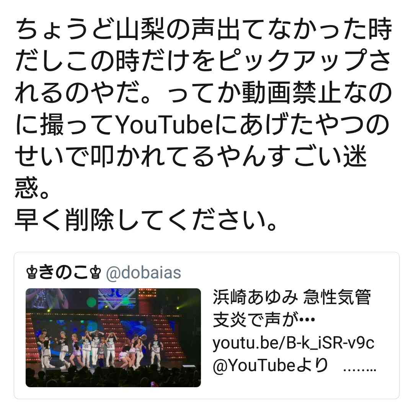Open the @dobaias profile handle
This screenshot has height=406, width=413.
click(144, 273)
